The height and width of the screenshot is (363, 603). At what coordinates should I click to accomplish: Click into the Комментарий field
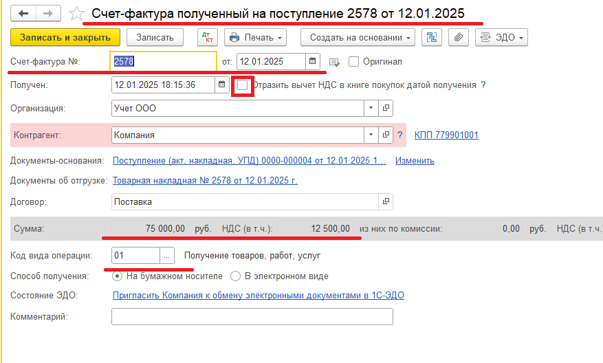(252, 316)
